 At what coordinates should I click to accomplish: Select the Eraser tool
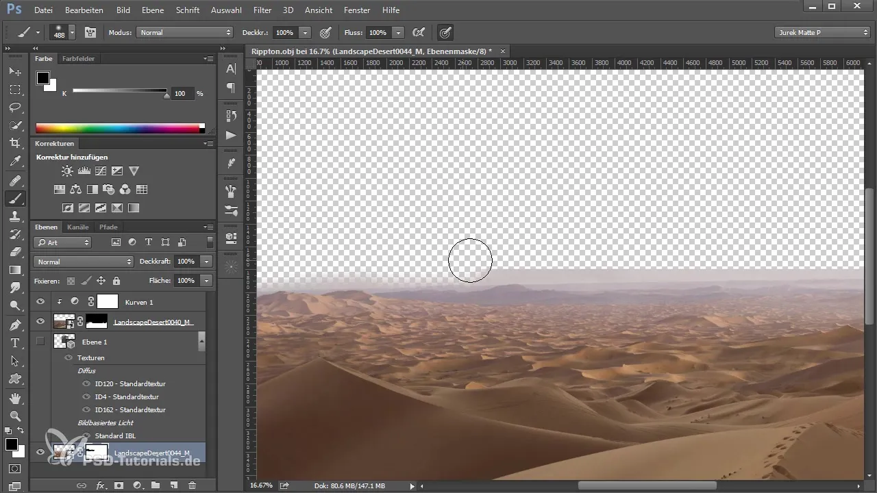(15, 252)
